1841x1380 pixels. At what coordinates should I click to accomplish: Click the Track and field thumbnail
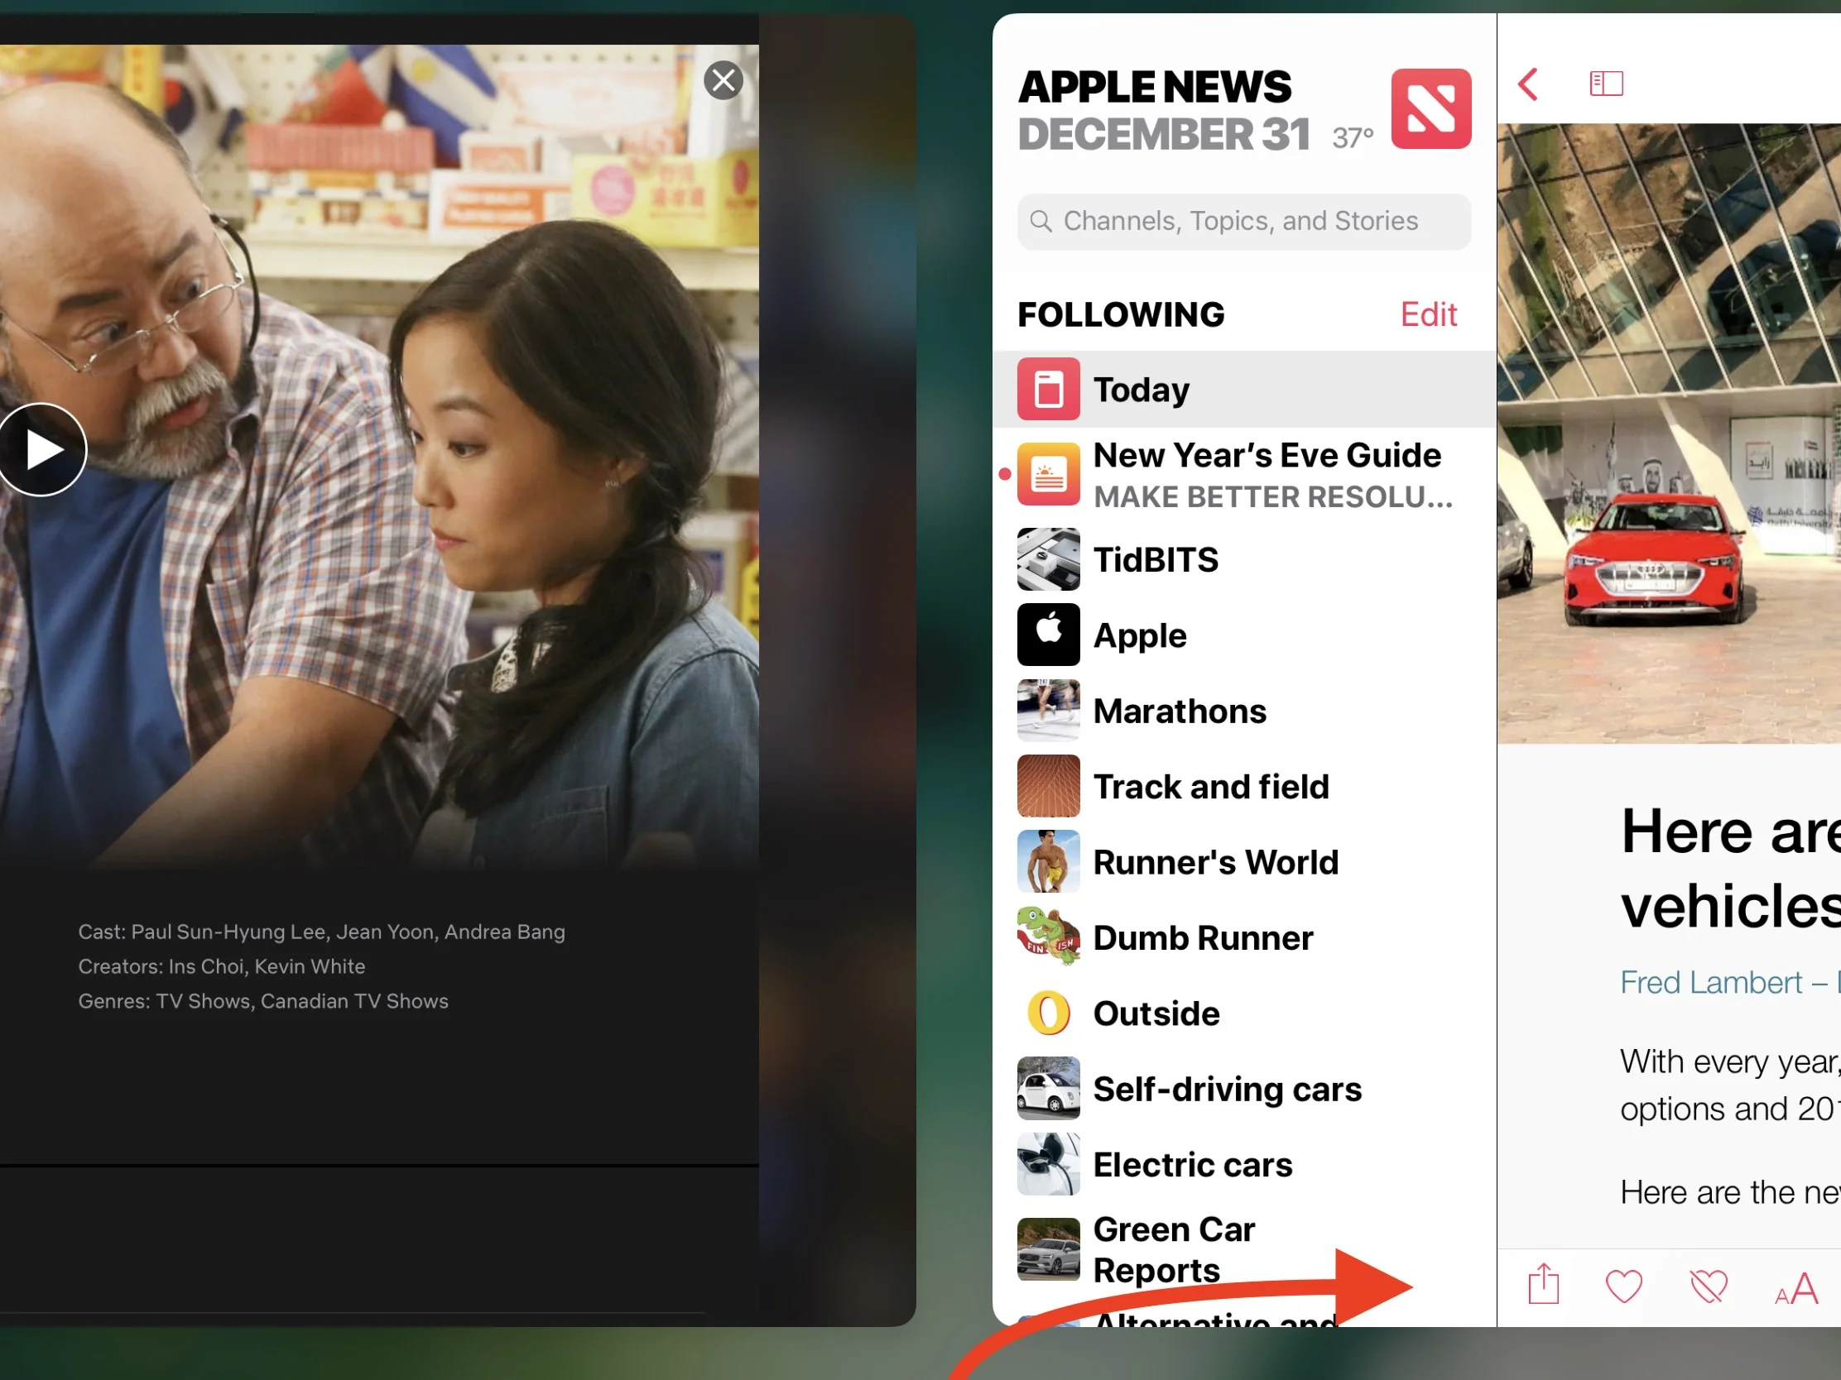[x=1049, y=787]
